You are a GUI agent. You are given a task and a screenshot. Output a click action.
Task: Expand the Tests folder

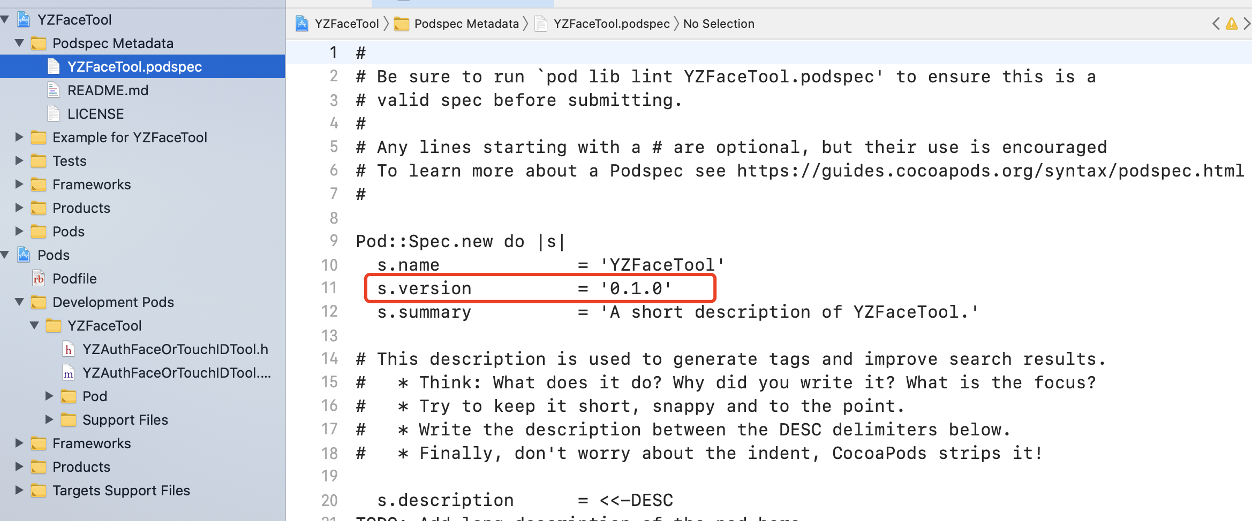click(19, 160)
